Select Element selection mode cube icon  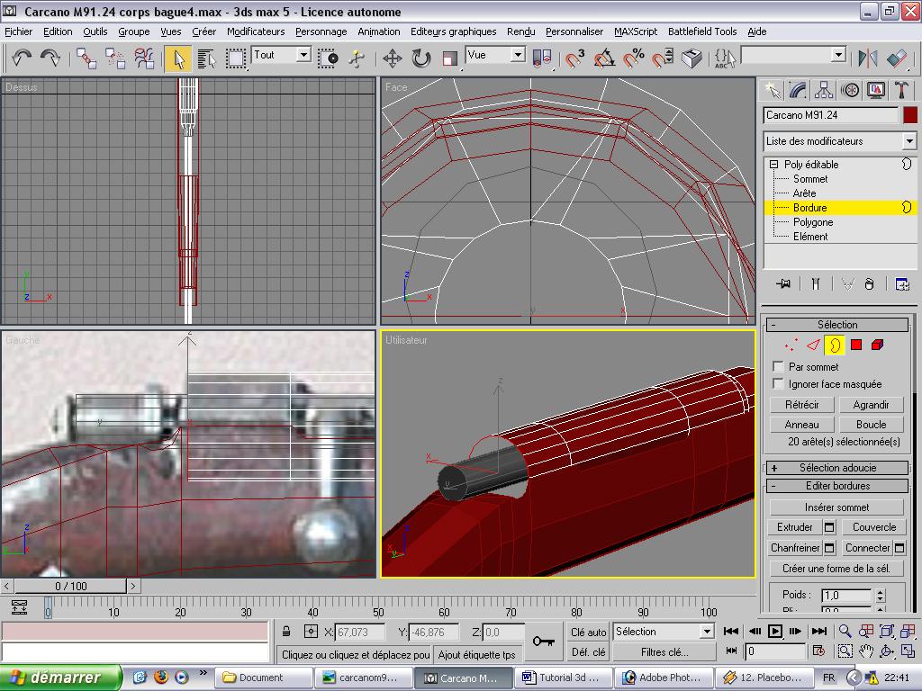tap(877, 345)
